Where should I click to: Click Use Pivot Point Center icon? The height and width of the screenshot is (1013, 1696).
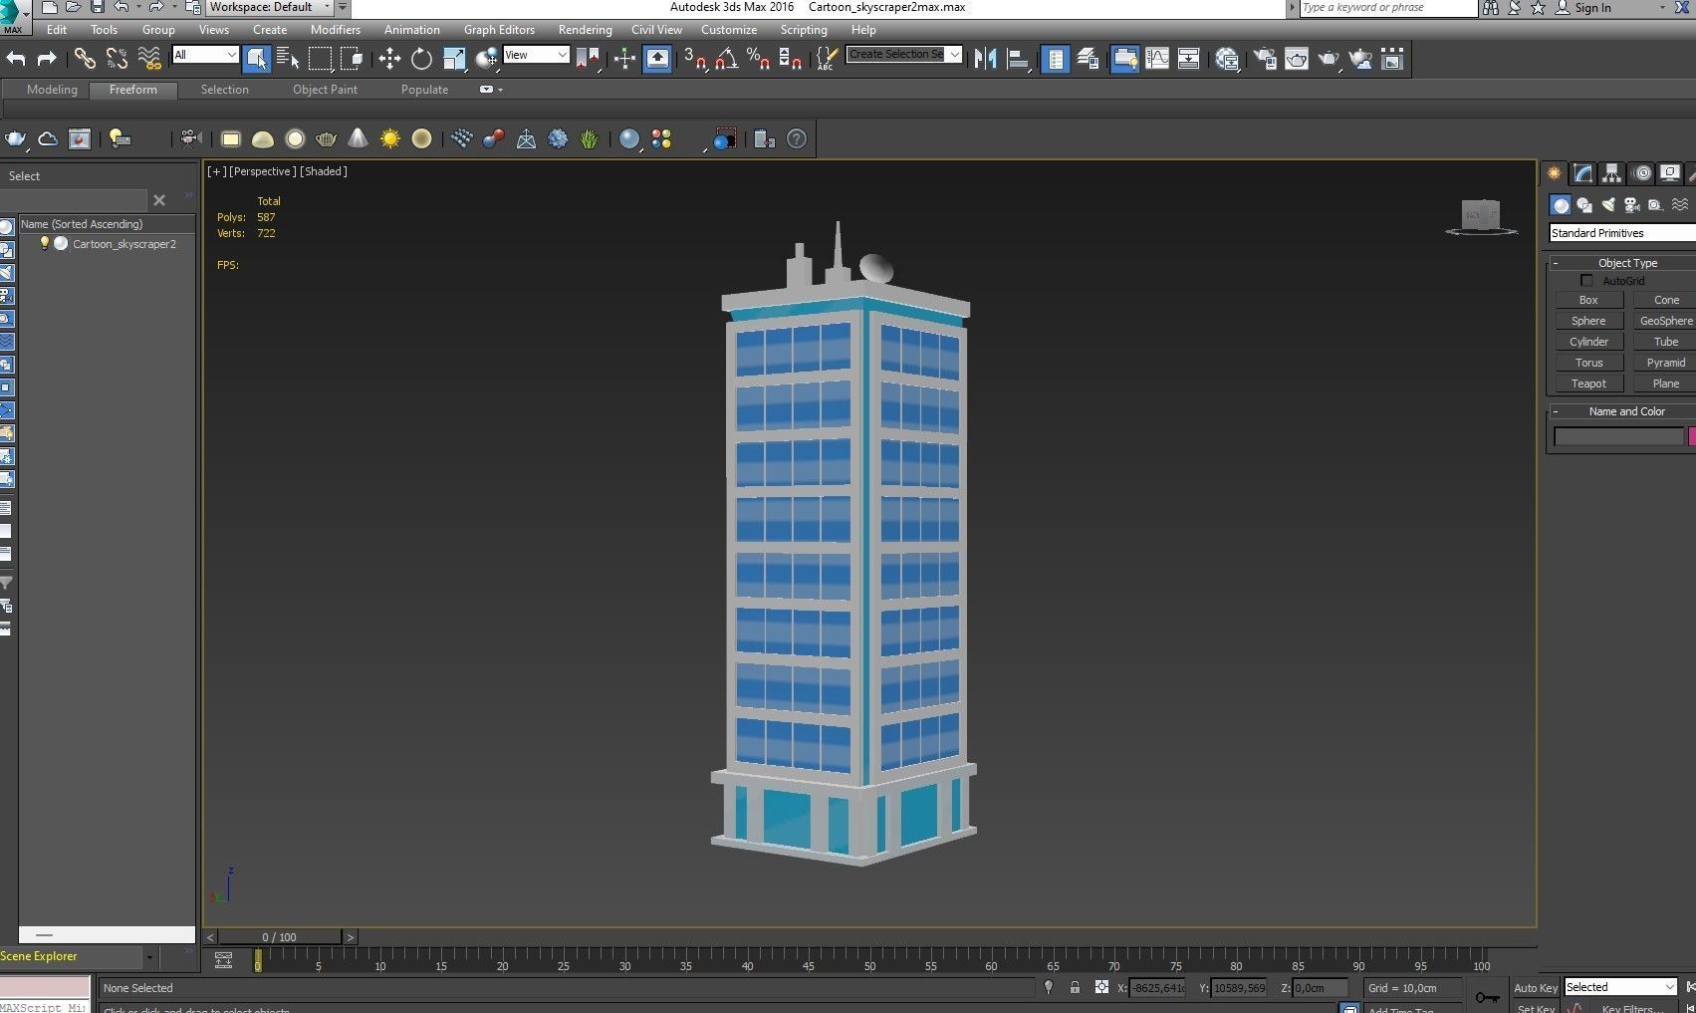pos(589,59)
